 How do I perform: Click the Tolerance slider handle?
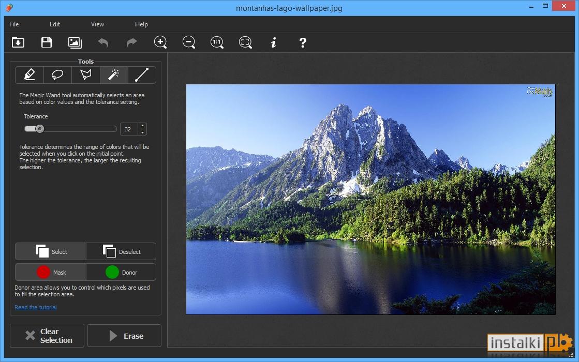tap(39, 129)
